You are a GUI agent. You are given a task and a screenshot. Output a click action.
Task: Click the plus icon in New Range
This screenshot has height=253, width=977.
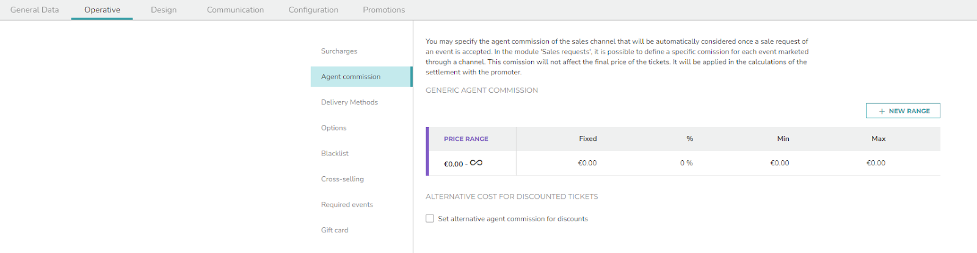[x=882, y=111]
